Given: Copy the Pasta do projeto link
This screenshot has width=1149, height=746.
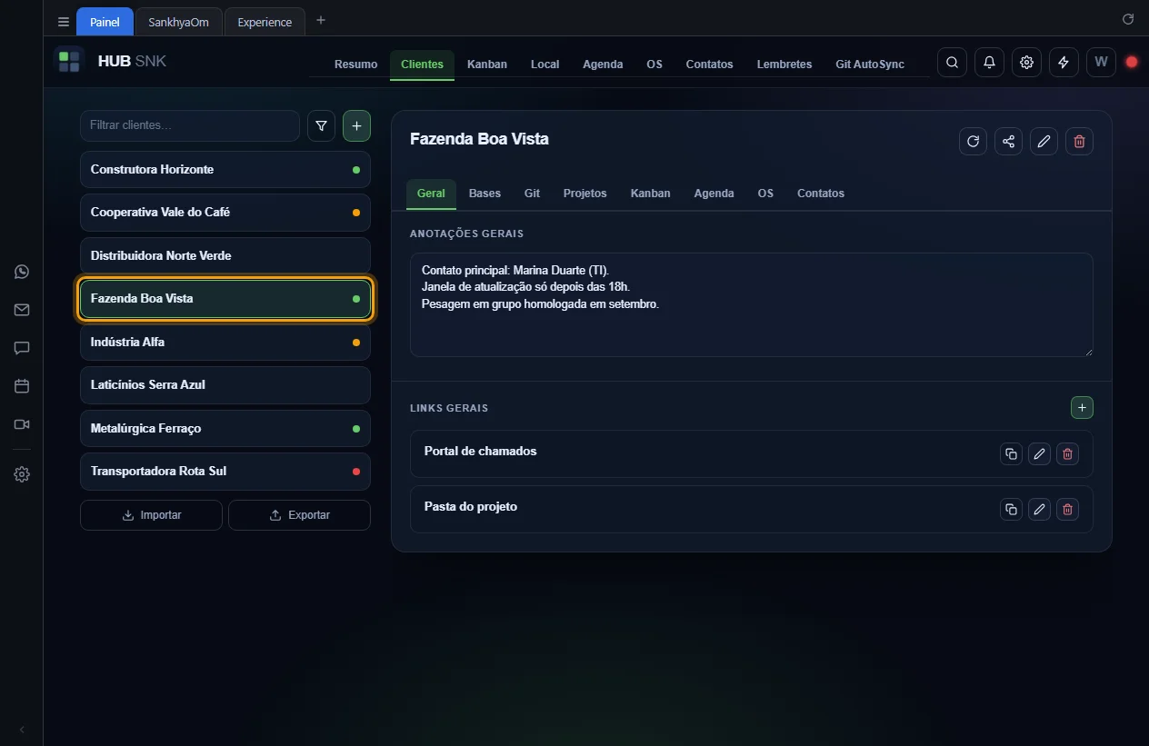Looking at the screenshot, I should tap(1011, 509).
